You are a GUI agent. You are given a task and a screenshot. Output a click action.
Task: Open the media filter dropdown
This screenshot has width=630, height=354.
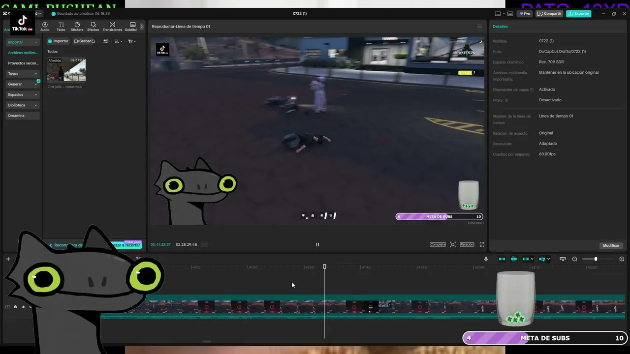coord(131,41)
